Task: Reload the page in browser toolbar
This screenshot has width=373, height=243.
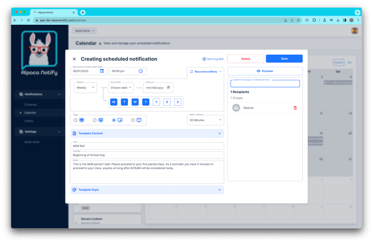Action: pyautogui.click(x=28, y=20)
